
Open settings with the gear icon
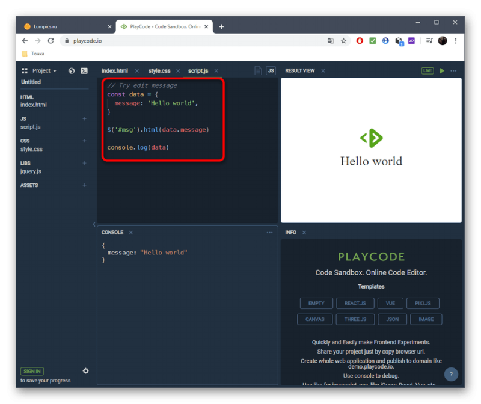pos(85,371)
